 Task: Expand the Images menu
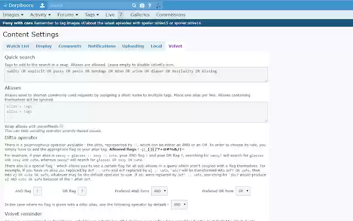pos(13,15)
